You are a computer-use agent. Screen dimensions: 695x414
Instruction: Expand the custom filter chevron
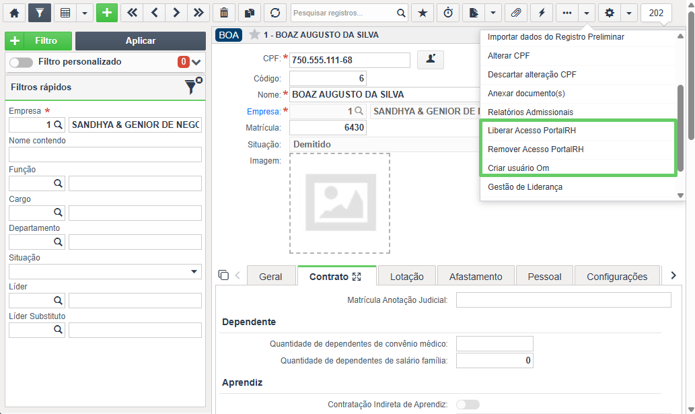196,62
